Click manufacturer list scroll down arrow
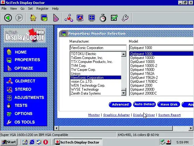The height and width of the screenshot is (146, 194). pyautogui.click(x=124, y=93)
